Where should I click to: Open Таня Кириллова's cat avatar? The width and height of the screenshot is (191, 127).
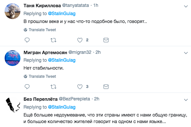pyautogui.click(x=12, y=11)
